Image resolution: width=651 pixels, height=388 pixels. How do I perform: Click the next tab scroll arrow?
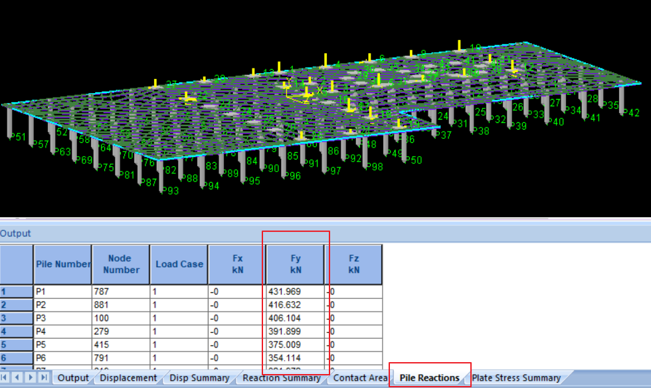point(31,377)
